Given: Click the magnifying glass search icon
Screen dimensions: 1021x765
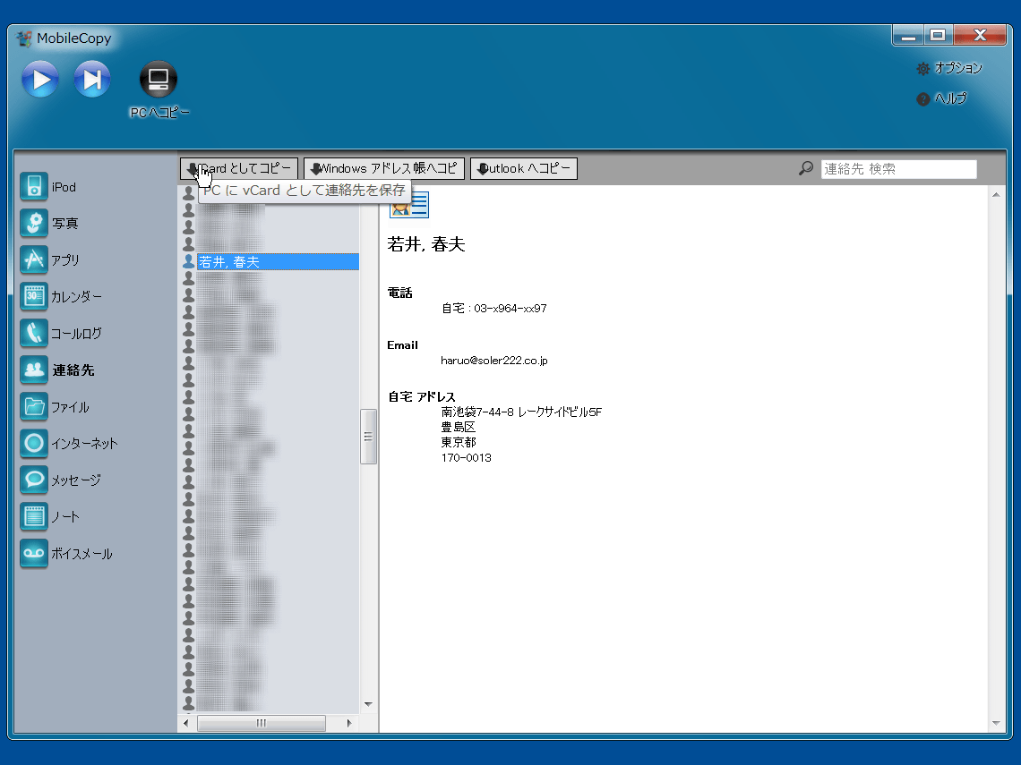Looking at the screenshot, I should [x=805, y=168].
